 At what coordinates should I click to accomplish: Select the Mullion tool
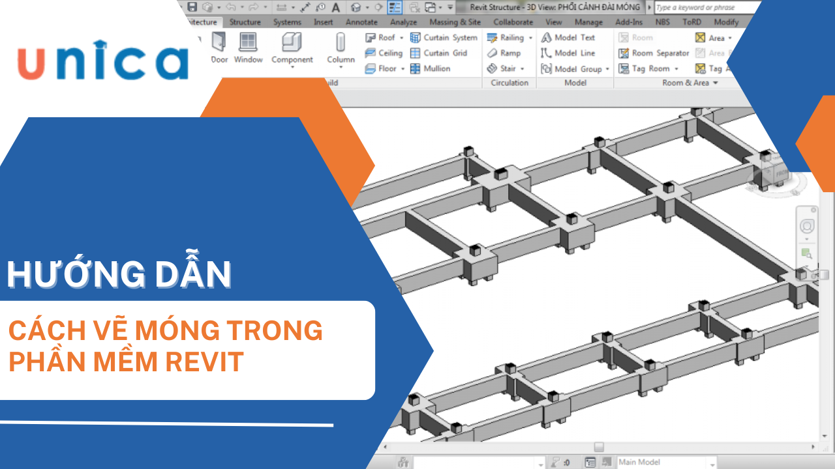point(430,68)
